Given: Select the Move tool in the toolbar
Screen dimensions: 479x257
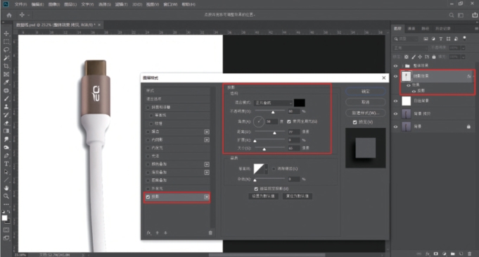Looking at the screenshot, I should tap(6, 33).
